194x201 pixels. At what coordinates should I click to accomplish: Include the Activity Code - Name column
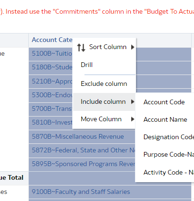tap(169, 172)
